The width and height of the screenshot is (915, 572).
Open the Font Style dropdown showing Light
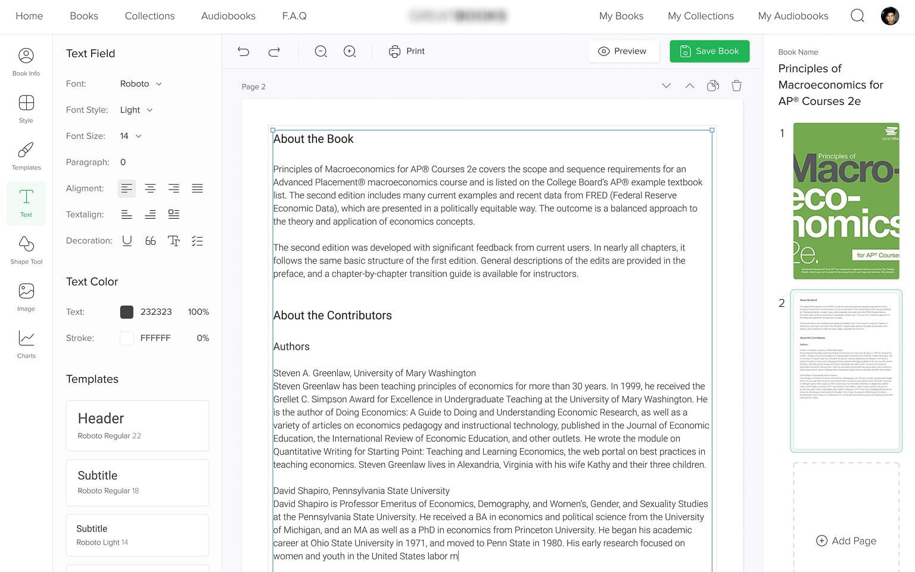pyautogui.click(x=136, y=110)
